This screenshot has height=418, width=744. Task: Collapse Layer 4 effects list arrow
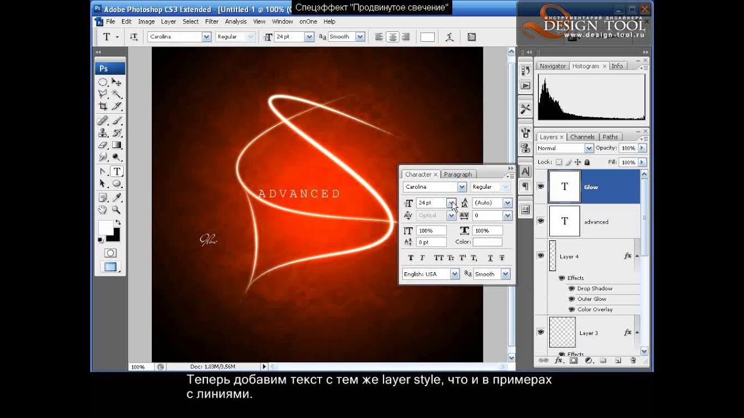(637, 256)
